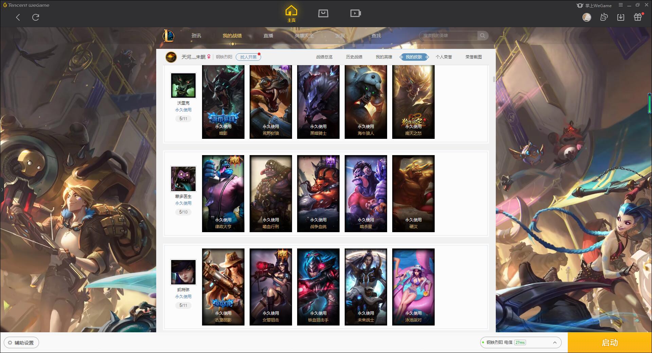Open the 女警狙击 skin card
The image size is (652, 353).
[x=271, y=287]
